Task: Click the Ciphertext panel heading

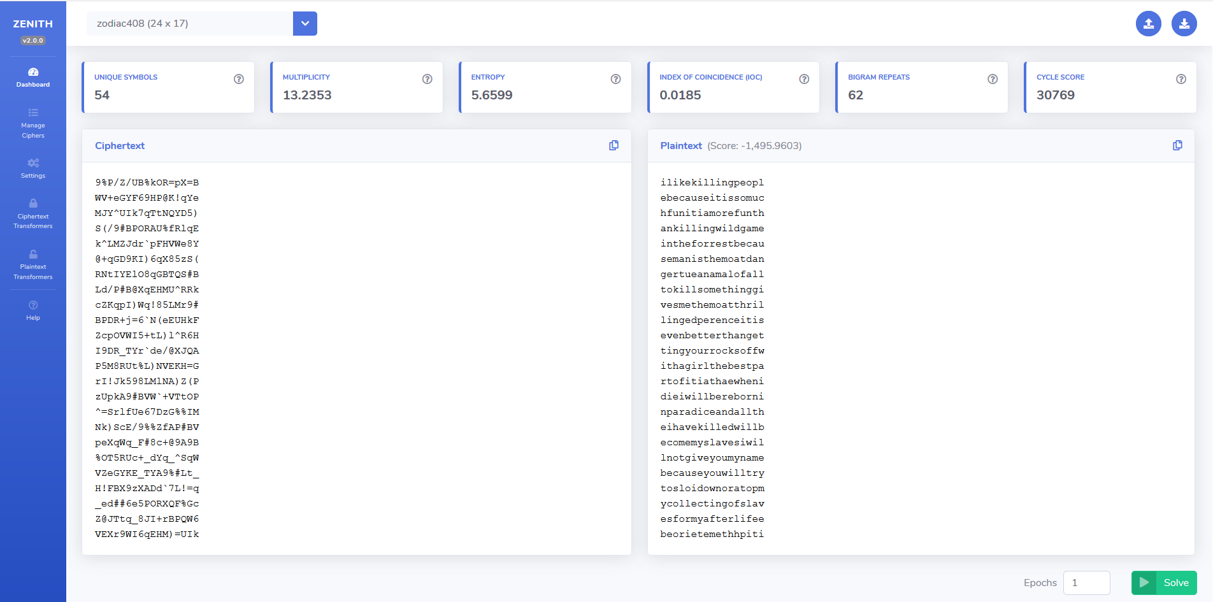Action: pyautogui.click(x=120, y=146)
